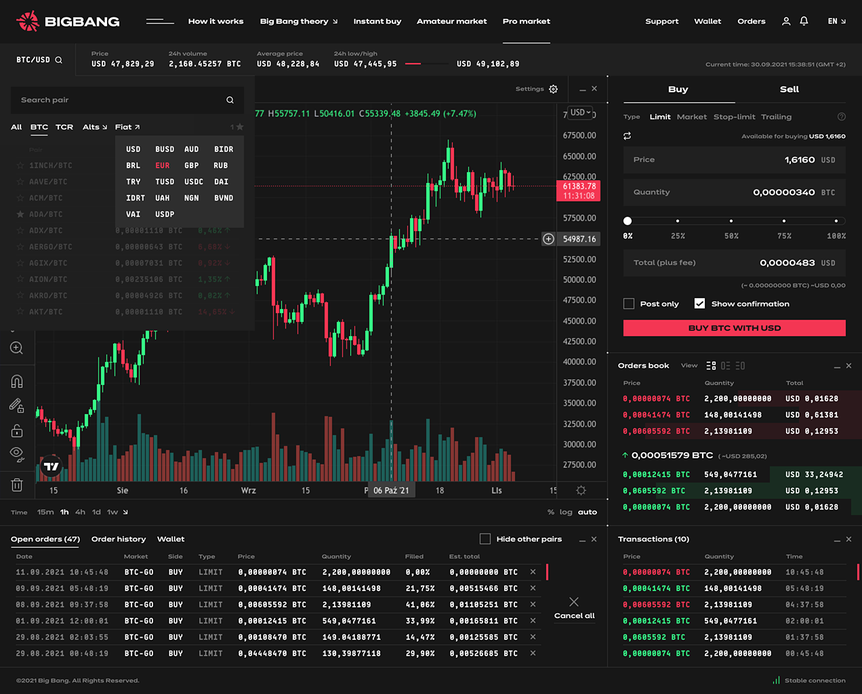
Task: Select EUR in fiat currency list
Action: tap(163, 165)
